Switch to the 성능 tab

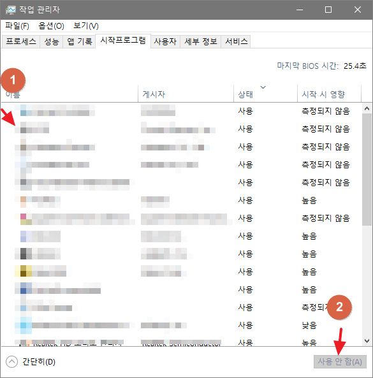point(52,41)
